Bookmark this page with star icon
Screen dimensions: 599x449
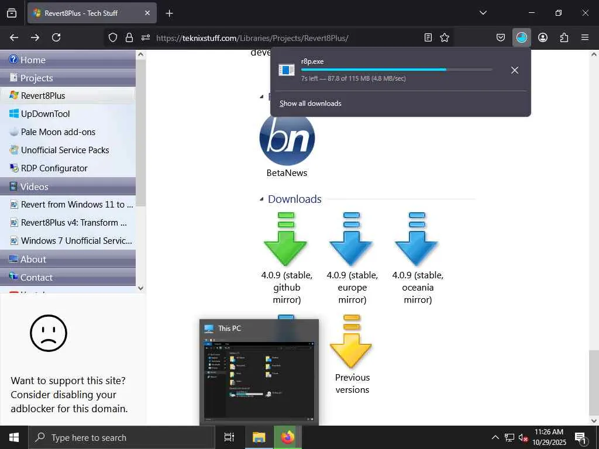click(445, 37)
